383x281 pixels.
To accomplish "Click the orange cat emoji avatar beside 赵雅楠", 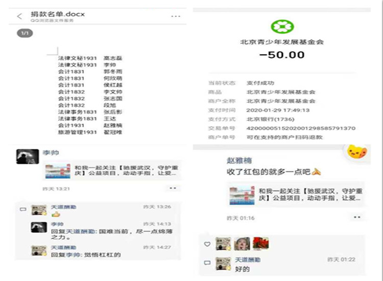I will point(357,152).
